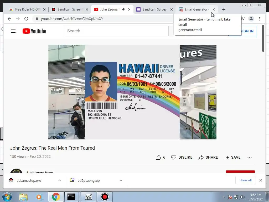Close the Bandicam Screen tab
The height and width of the screenshot is (202, 269).
pyautogui.click(x=87, y=9)
